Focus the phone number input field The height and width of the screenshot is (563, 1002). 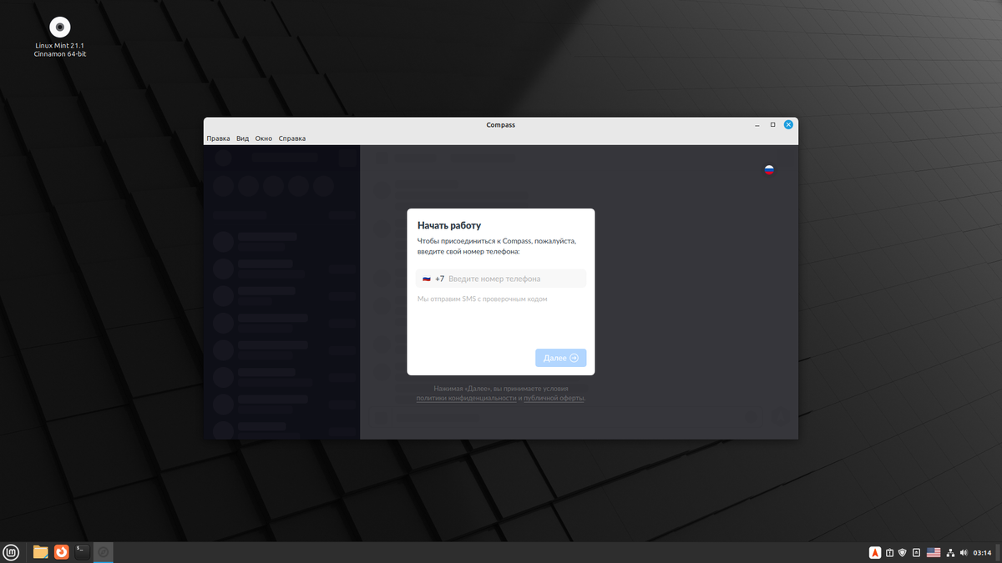[x=501, y=279]
